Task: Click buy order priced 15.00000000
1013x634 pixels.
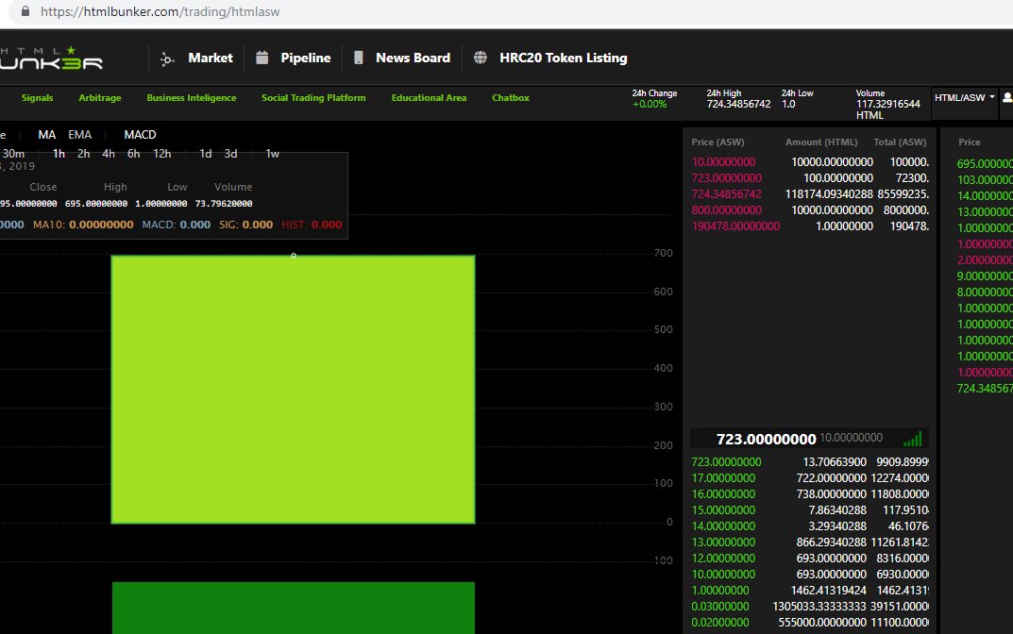Action: (810, 510)
